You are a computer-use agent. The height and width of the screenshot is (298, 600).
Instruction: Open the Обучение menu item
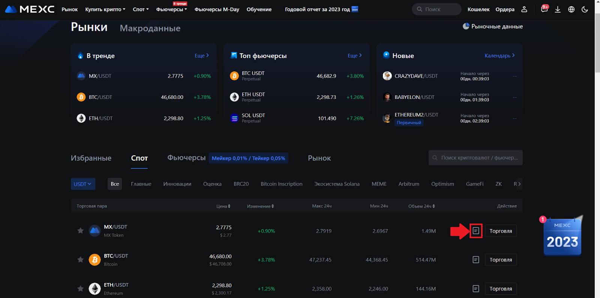click(x=259, y=9)
